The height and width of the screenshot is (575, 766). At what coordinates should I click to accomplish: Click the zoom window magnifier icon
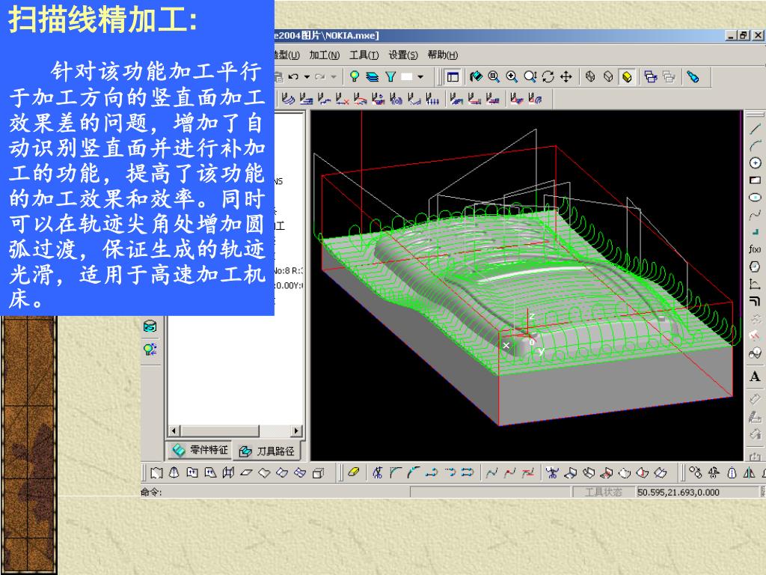(x=494, y=77)
